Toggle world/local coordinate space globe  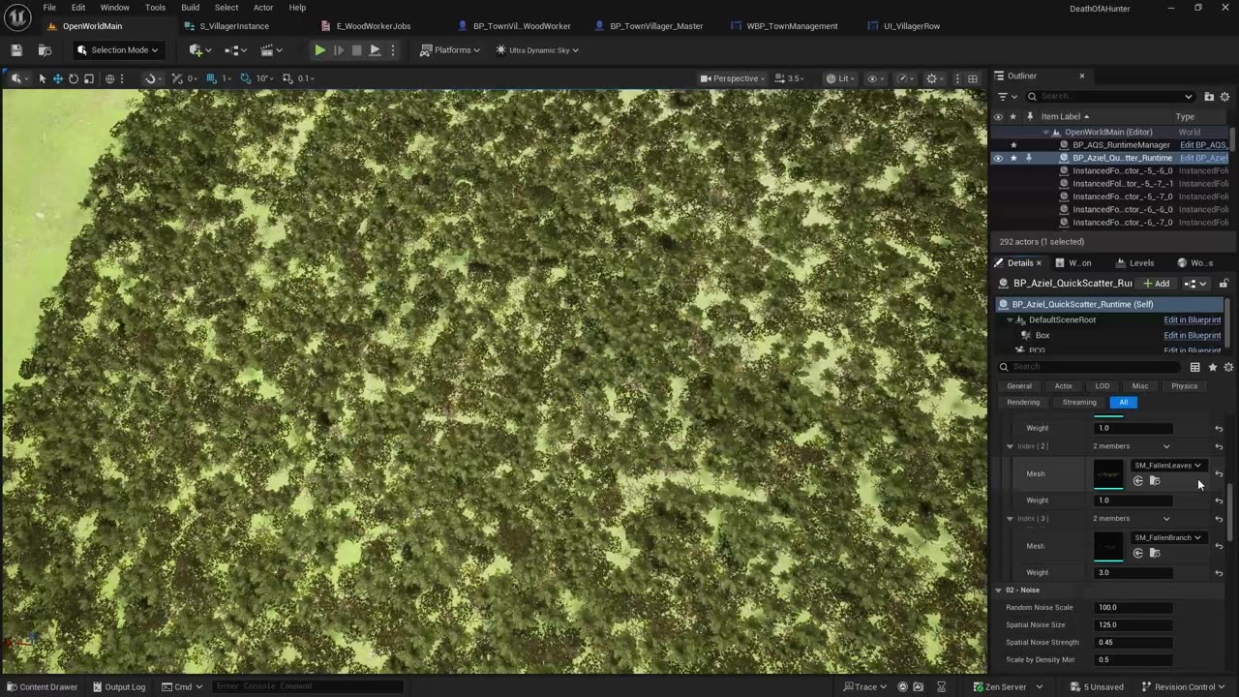pyautogui.click(x=109, y=78)
